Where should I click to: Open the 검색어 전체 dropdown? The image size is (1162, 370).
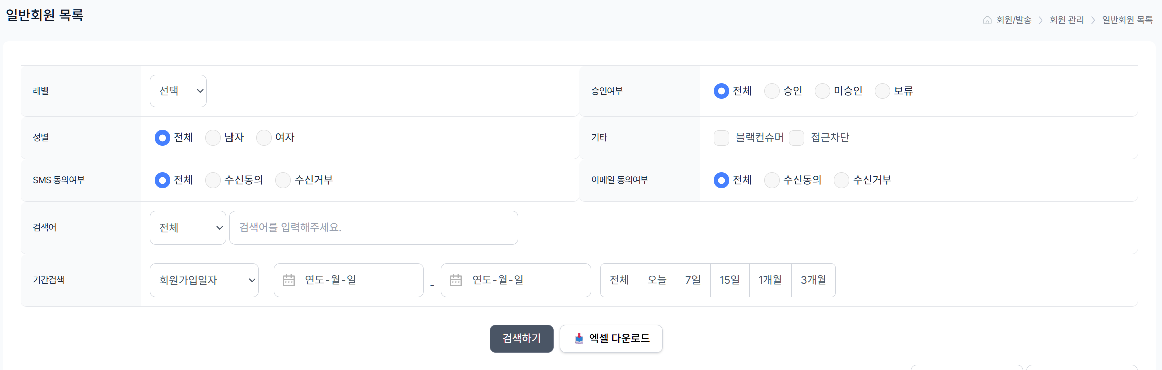188,227
